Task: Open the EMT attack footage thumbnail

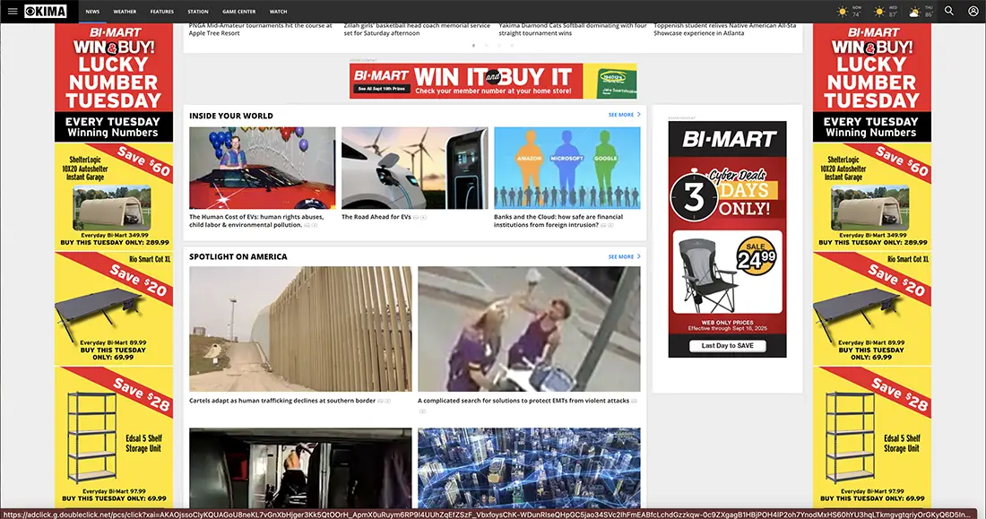Action: click(x=530, y=329)
